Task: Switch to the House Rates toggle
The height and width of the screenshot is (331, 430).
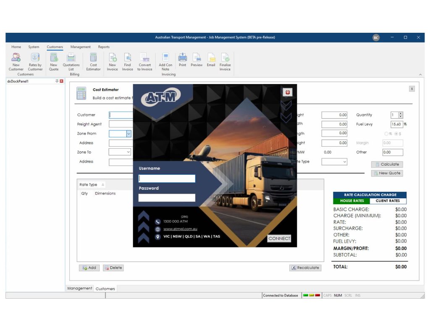Action: pos(352,201)
